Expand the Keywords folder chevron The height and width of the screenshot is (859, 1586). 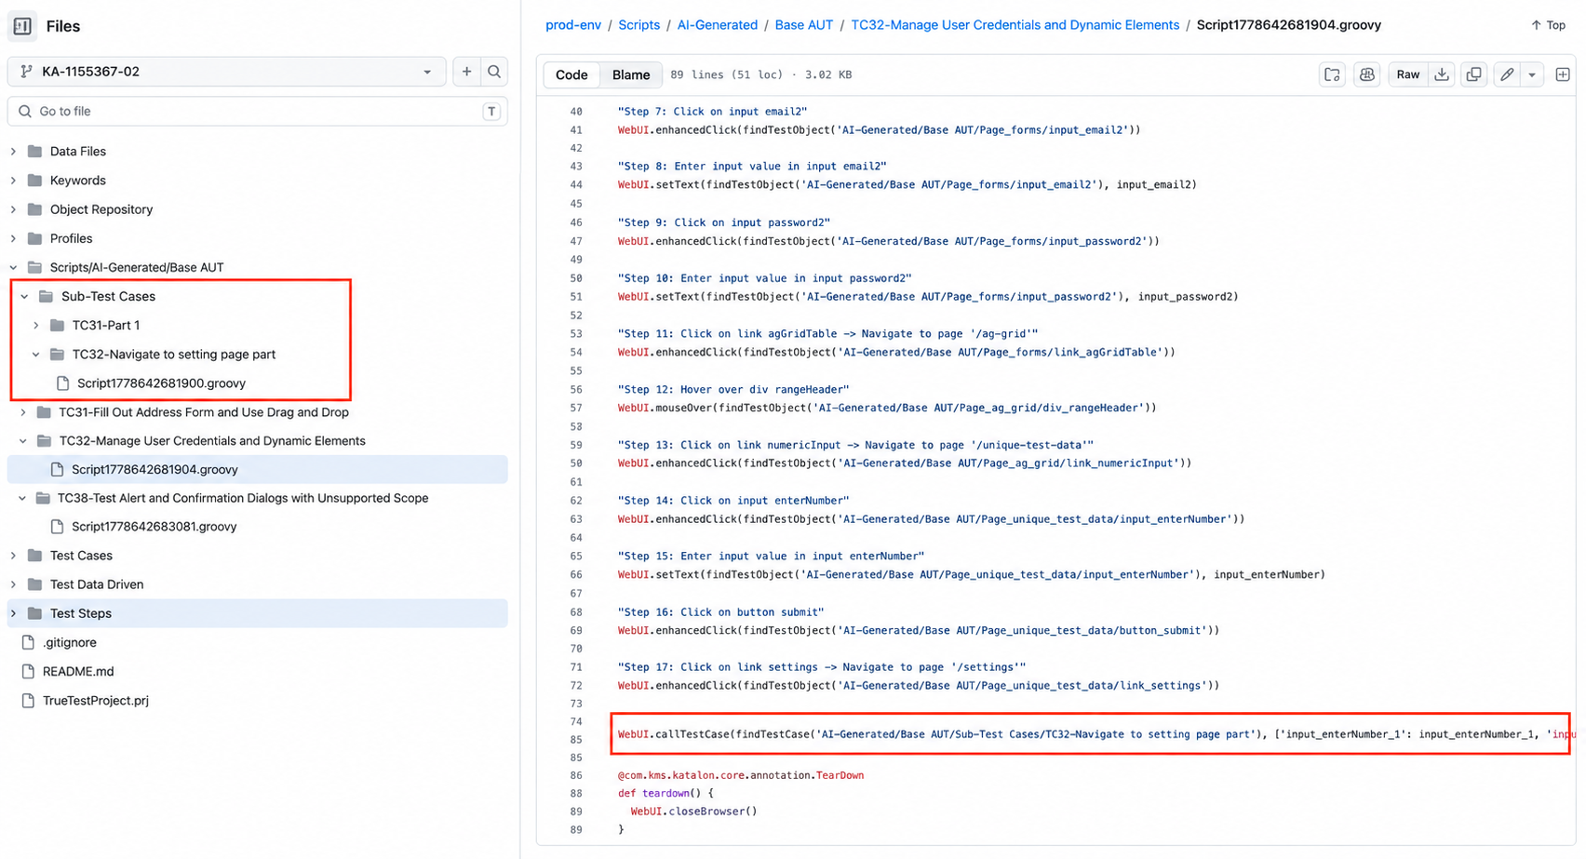pos(13,181)
